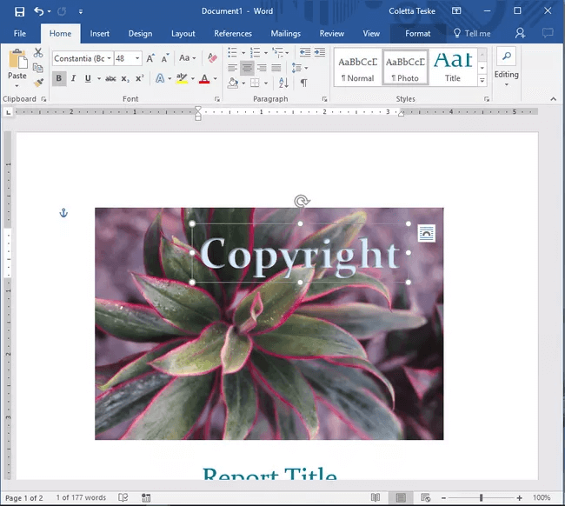565x506 pixels.
Task: Apply the Photo style
Action: [405, 68]
